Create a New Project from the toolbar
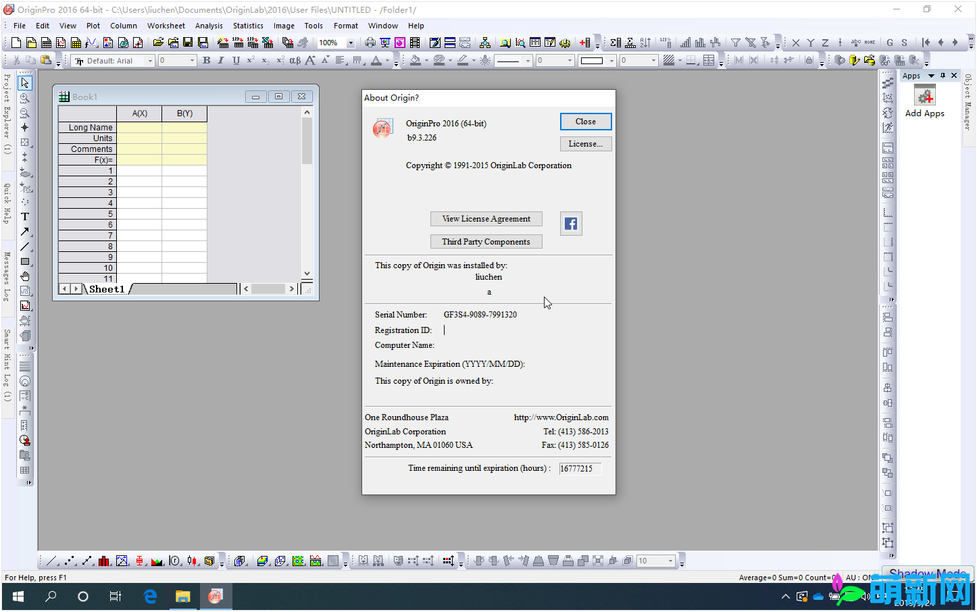This screenshot has width=977, height=612. [16, 43]
